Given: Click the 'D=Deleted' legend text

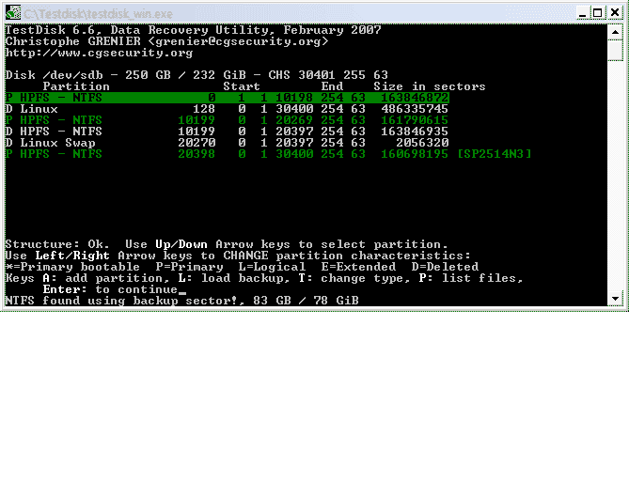Looking at the screenshot, I should click(x=445, y=267).
